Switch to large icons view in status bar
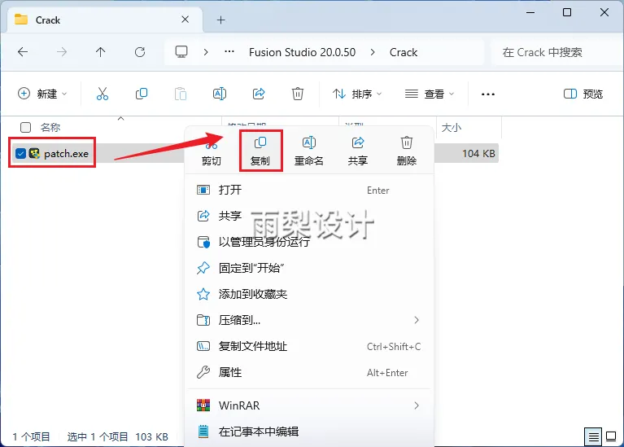The width and height of the screenshot is (624, 447). click(611, 436)
